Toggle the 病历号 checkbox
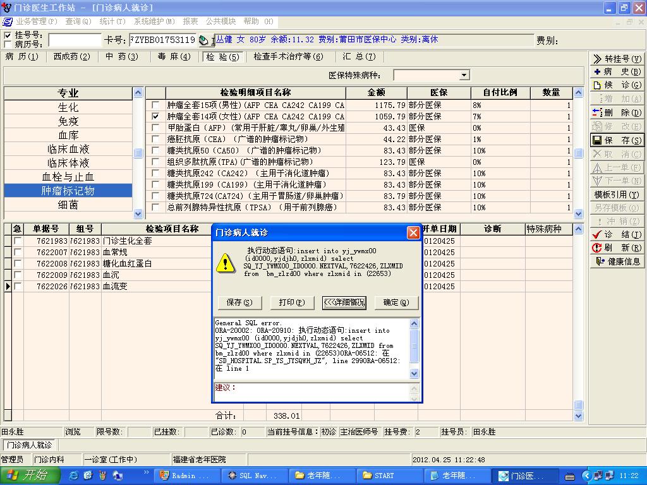 coord(8,44)
